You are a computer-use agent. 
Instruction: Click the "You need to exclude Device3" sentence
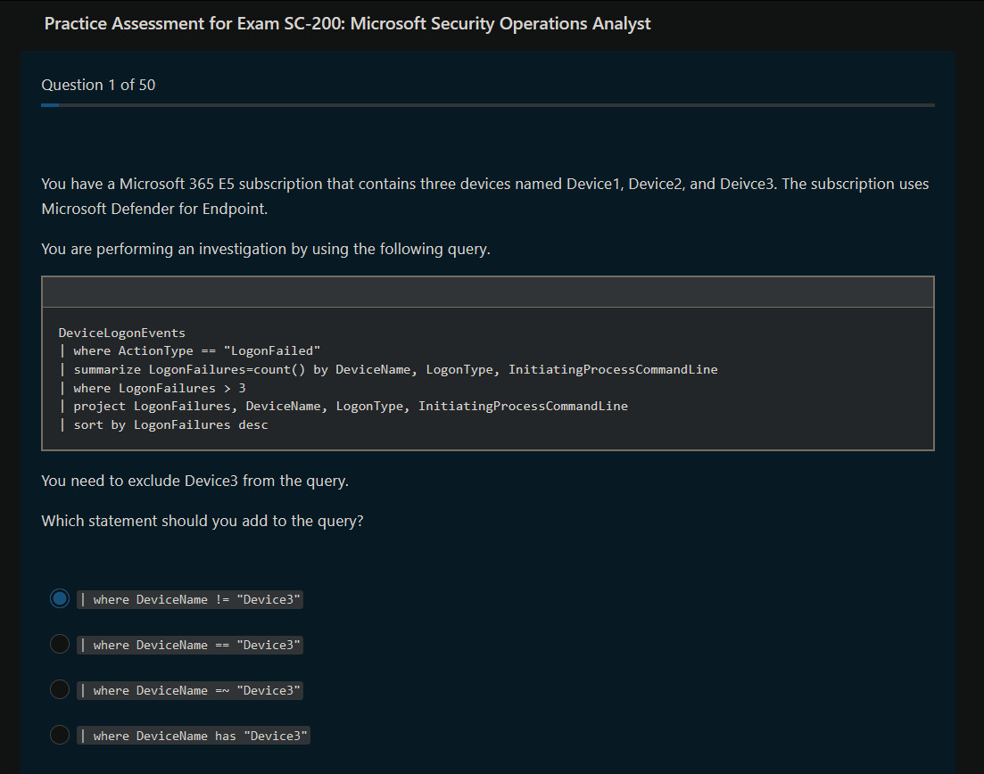click(194, 482)
